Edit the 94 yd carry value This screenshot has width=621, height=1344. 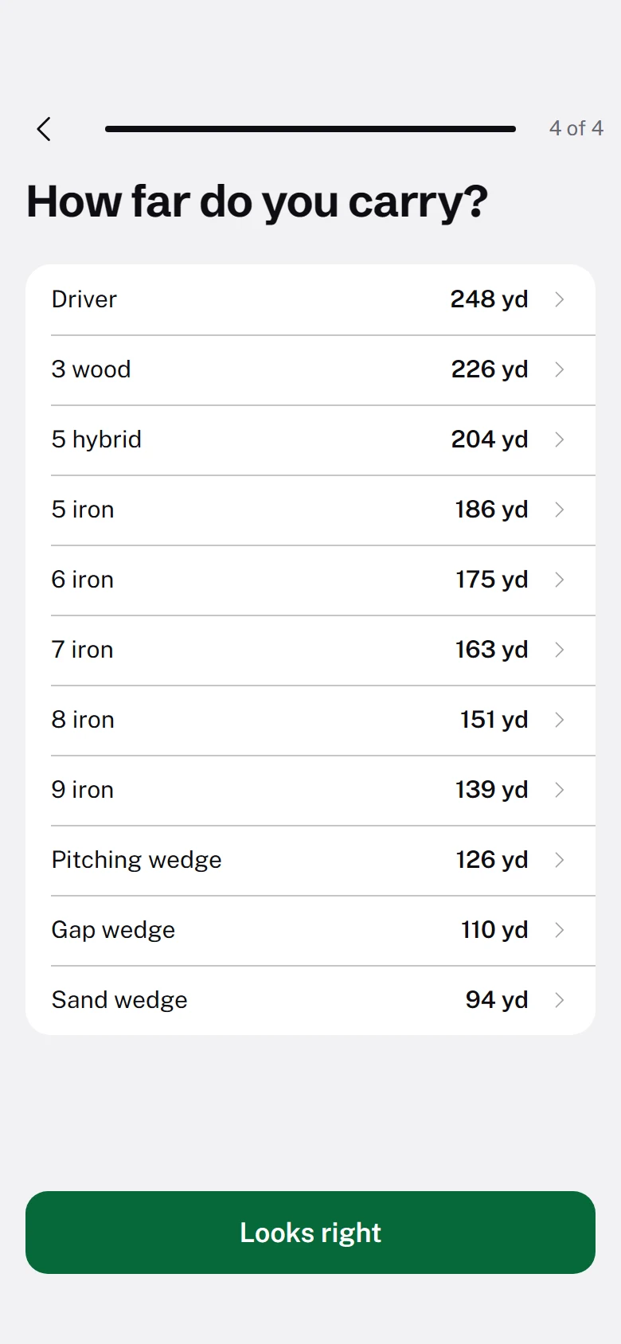point(497,1000)
